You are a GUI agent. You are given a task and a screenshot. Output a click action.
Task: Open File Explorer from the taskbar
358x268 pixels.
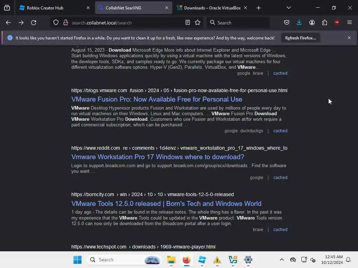[171, 260]
